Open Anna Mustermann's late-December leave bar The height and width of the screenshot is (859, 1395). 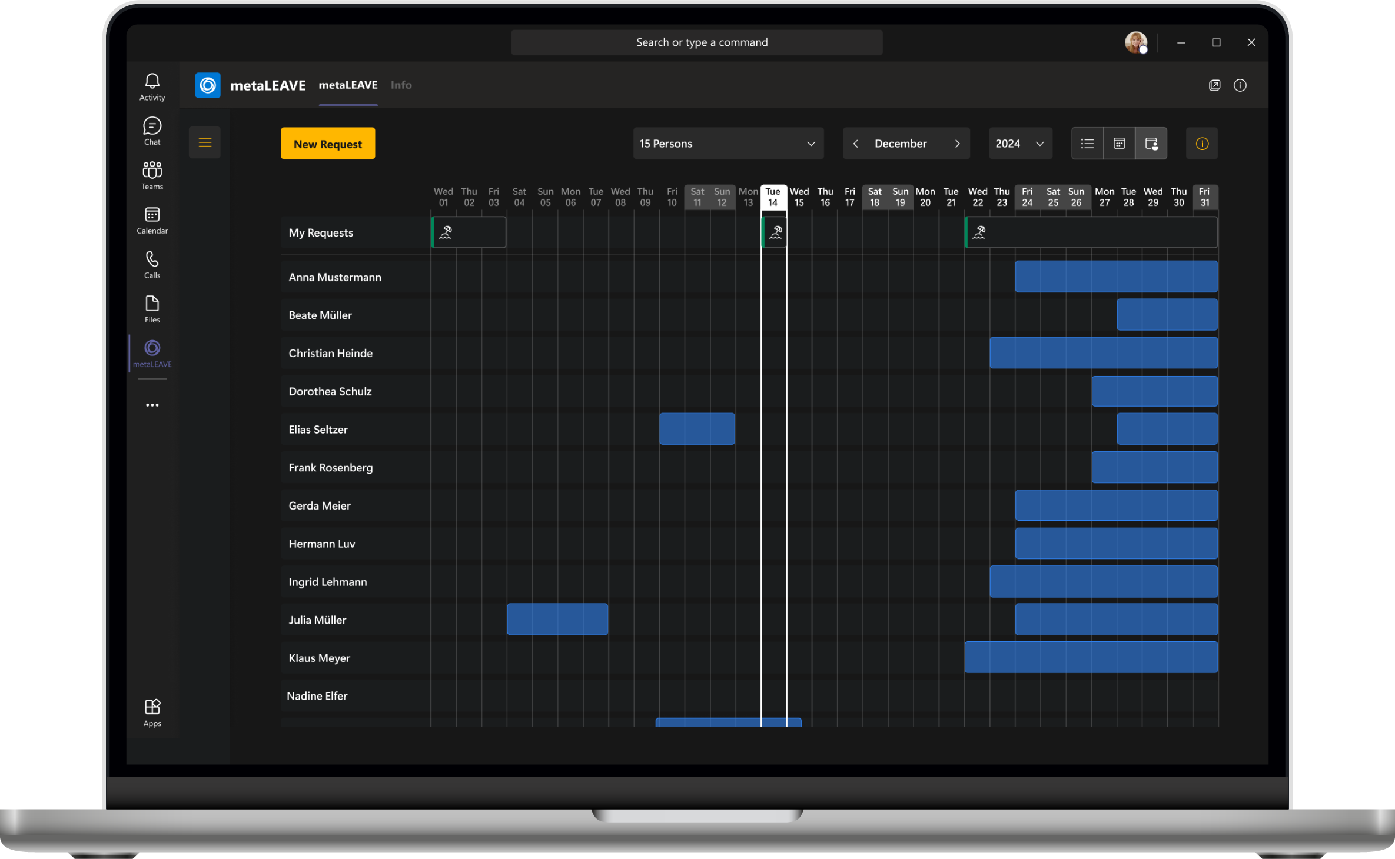tap(1117, 277)
